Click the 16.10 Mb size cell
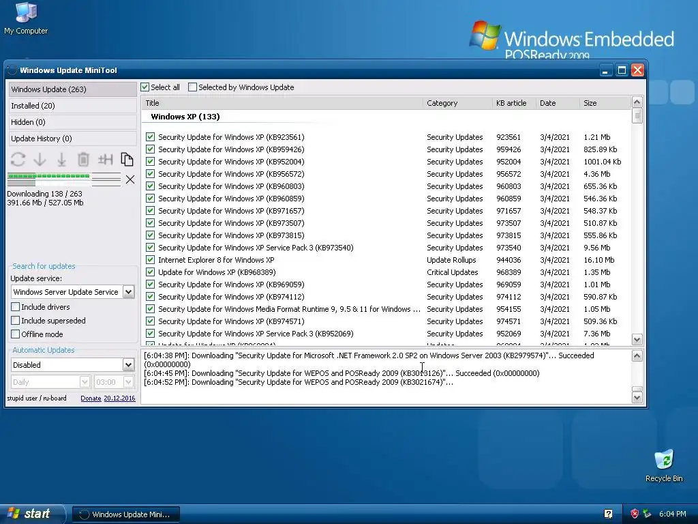Screen dimensions: 698x524 [x=598, y=260]
